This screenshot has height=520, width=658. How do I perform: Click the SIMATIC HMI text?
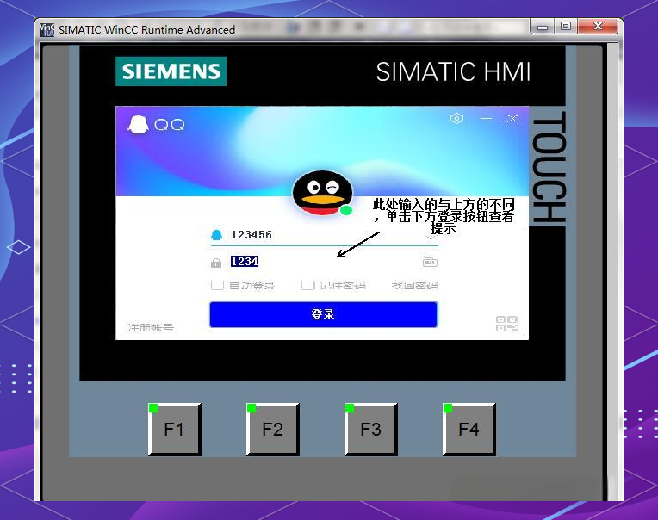click(453, 71)
